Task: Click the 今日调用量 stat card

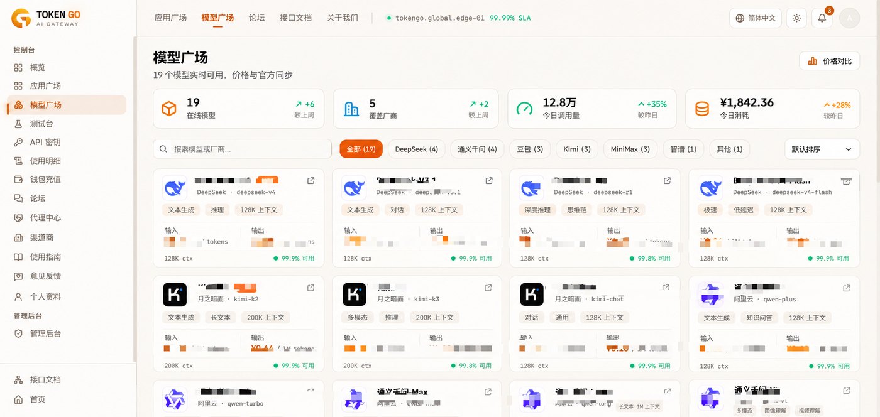Action: pyautogui.click(x=592, y=109)
